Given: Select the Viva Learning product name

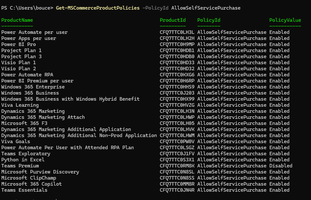Looking at the screenshot, I should (20, 105).
